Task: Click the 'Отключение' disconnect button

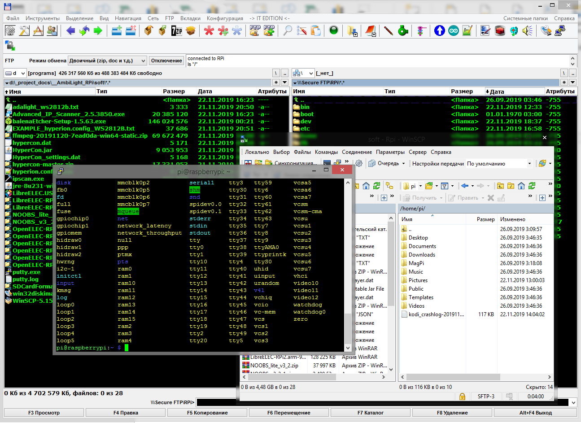Action: [x=166, y=61]
